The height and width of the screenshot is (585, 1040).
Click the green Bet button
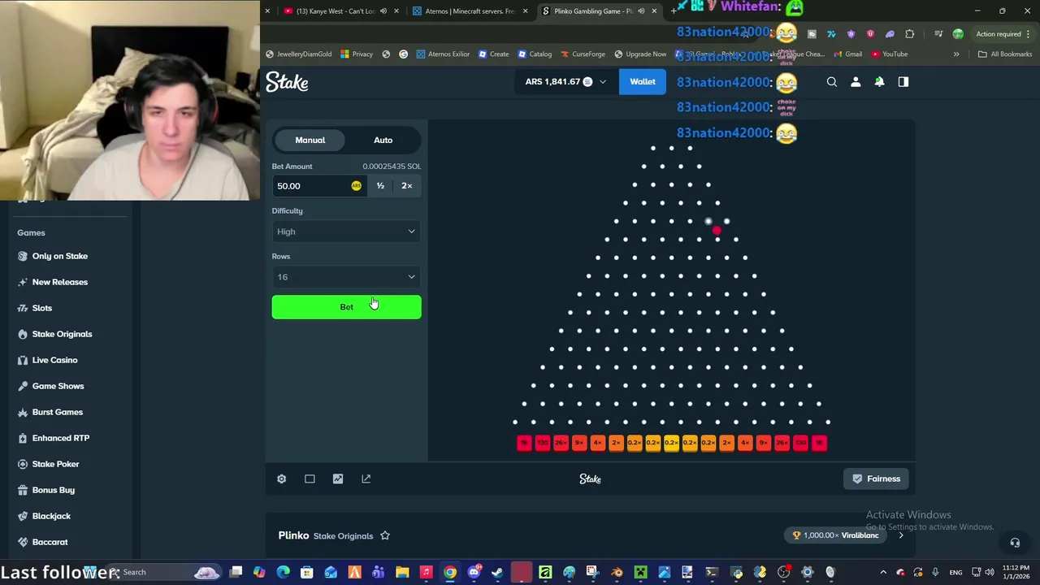[346, 307]
